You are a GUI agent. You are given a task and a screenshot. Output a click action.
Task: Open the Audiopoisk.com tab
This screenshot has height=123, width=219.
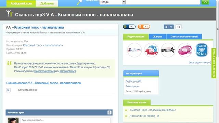click(x=21, y=3)
